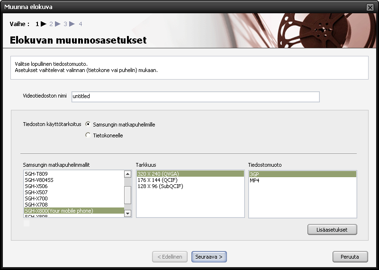
Task: Close the Muunna elokuva dialog
Action: pyautogui.click(x=370, y=7)
